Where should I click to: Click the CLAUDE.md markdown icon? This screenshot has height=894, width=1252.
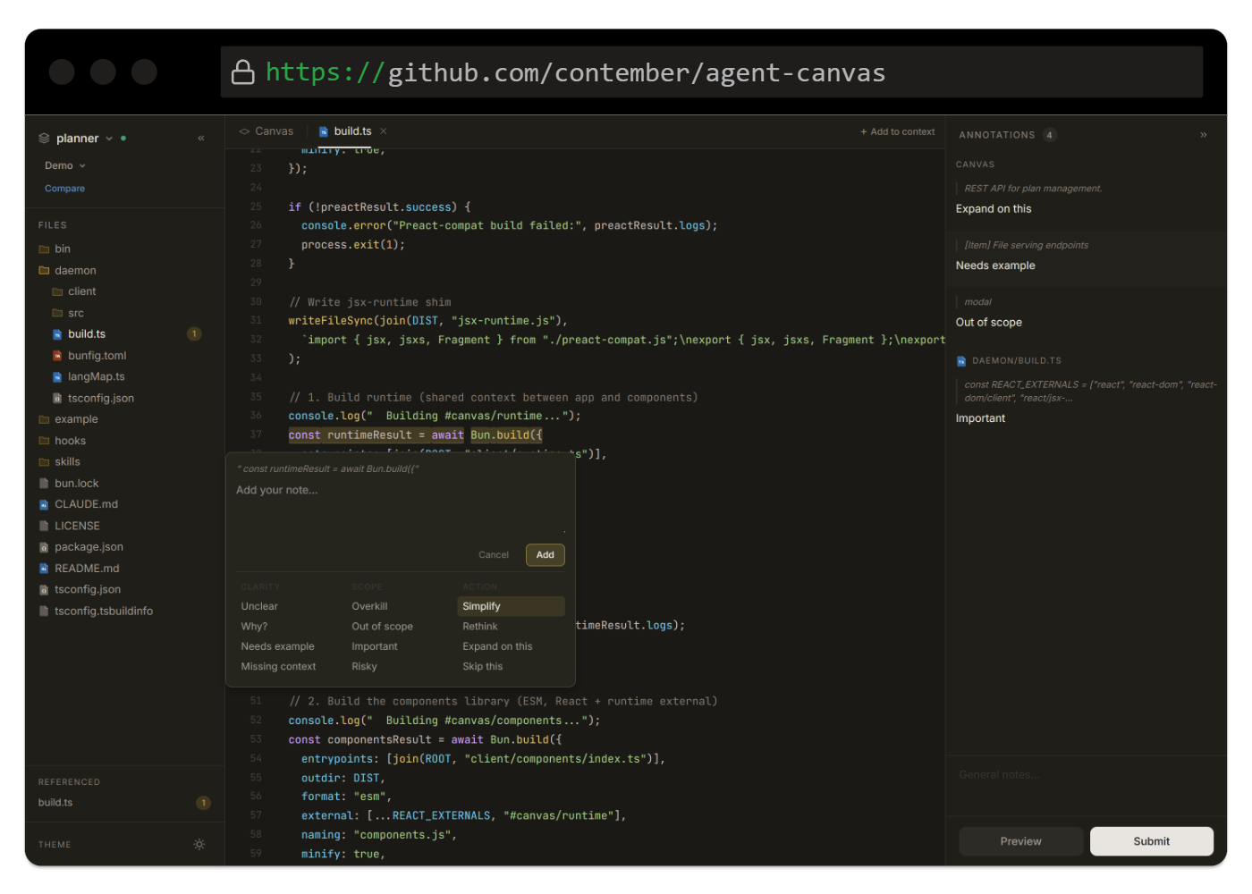(x=43, y=503)
